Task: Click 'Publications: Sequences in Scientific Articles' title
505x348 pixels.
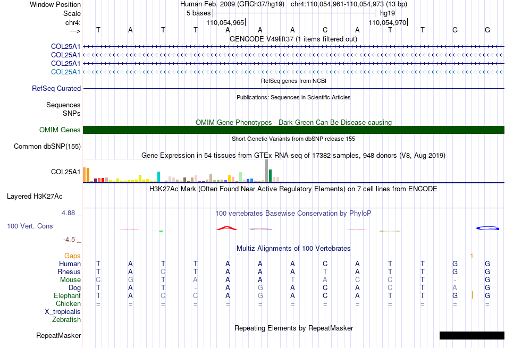Action: [293, 97]
